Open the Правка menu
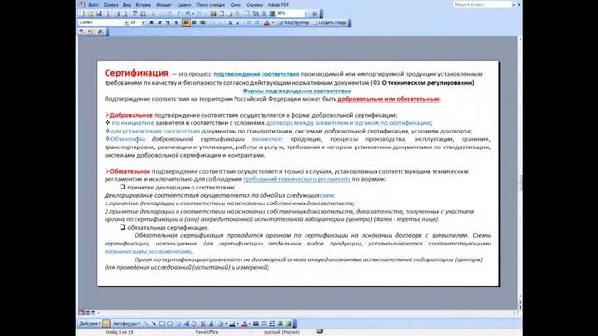 pos(110,5)
